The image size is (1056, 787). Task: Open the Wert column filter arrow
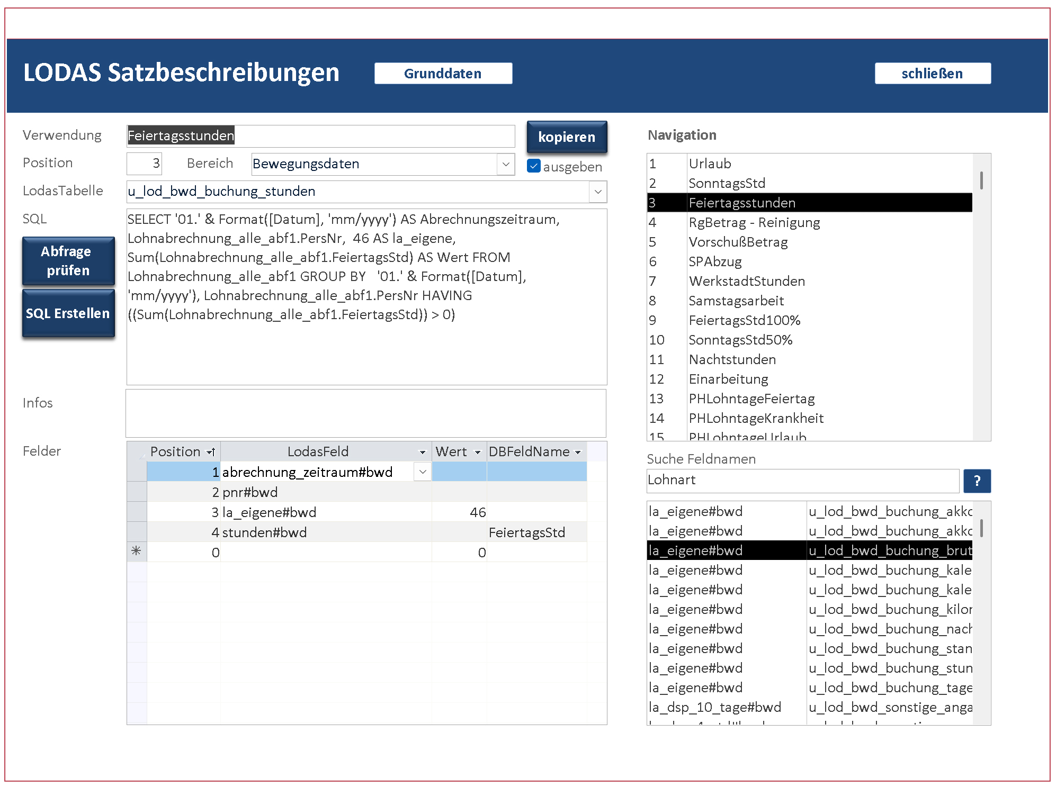point(477,452)
